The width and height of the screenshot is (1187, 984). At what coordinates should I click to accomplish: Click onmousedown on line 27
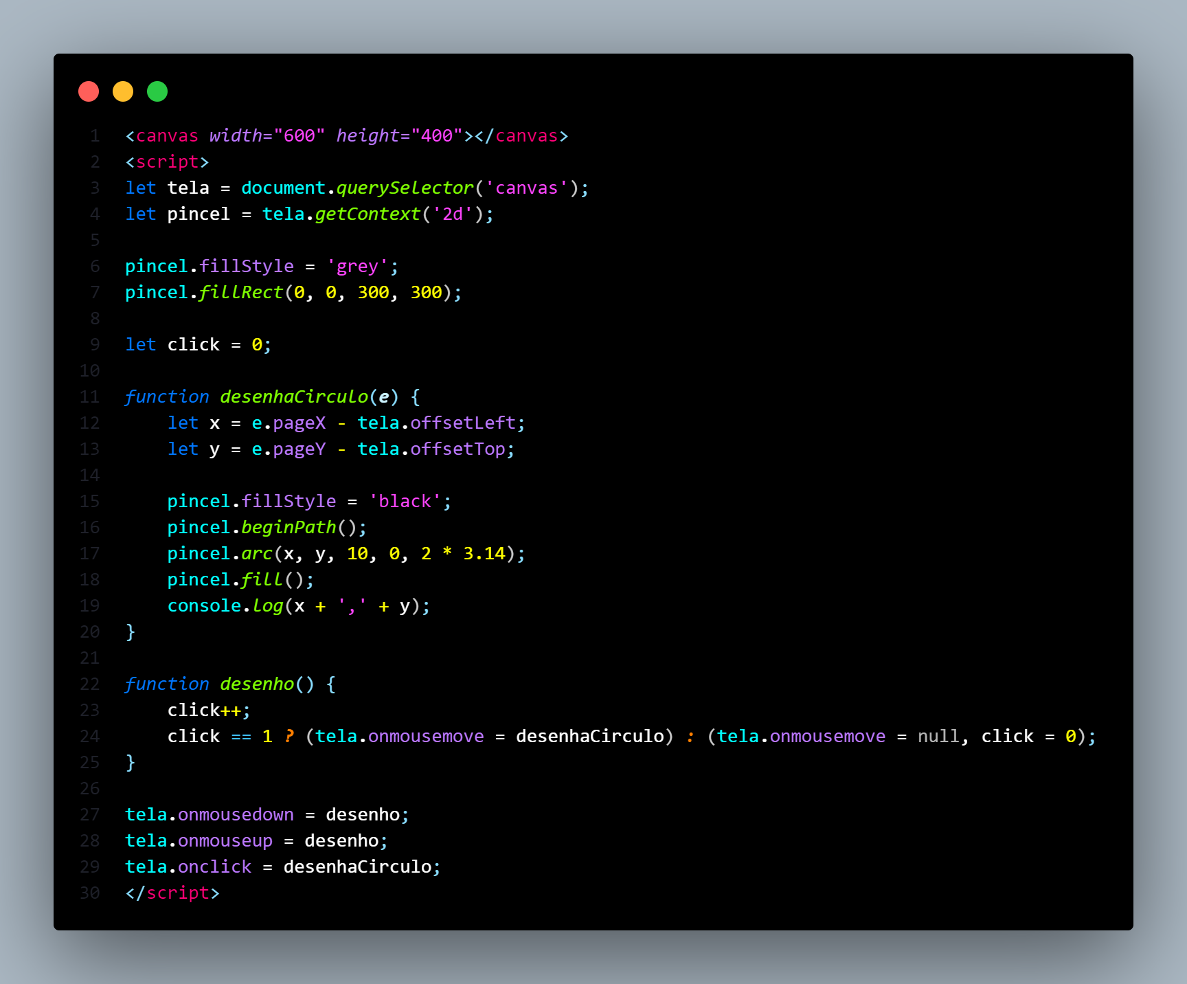coord(236,815)
